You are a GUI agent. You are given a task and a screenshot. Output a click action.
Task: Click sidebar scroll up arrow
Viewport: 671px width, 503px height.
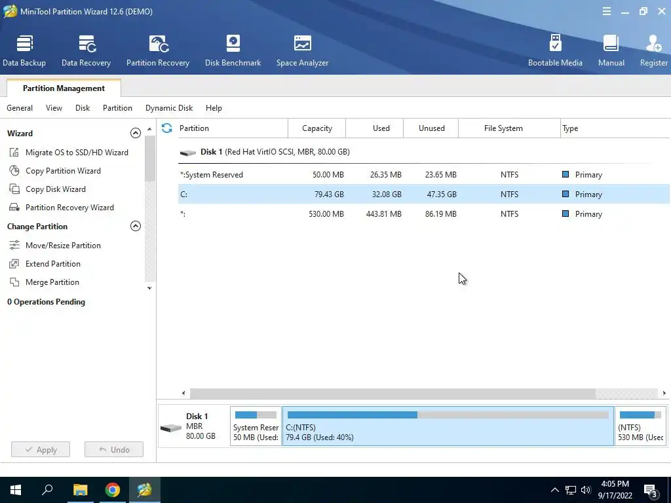(x=149, y=129)
